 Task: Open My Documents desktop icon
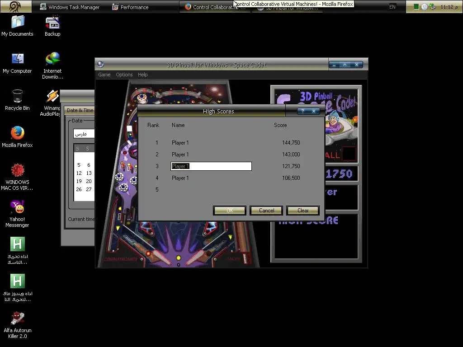18,26
